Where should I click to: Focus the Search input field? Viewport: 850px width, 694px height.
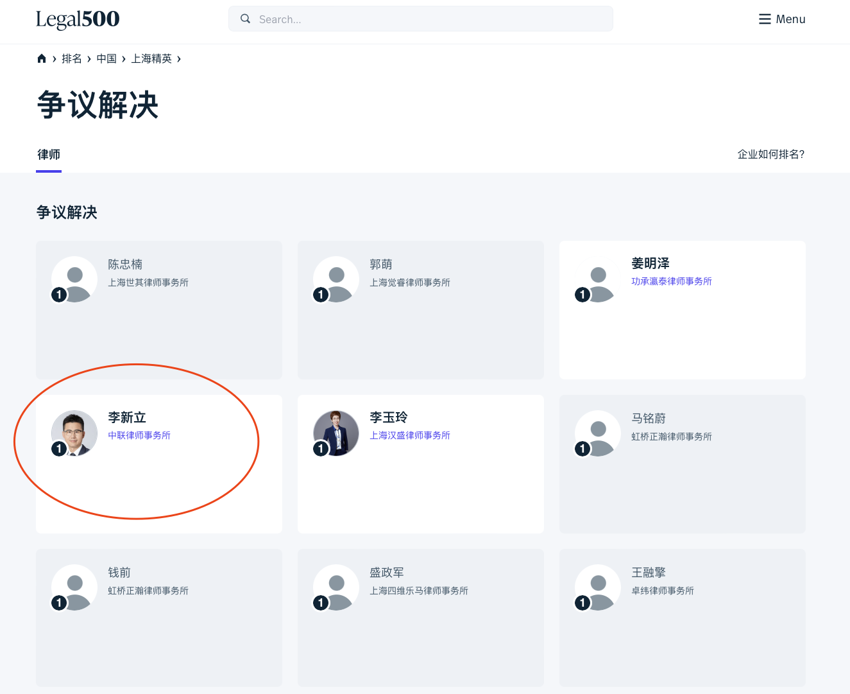point(430,19)
